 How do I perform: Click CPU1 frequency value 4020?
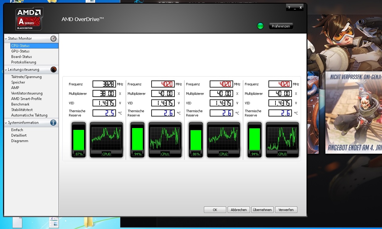click(x=163, y=84)
